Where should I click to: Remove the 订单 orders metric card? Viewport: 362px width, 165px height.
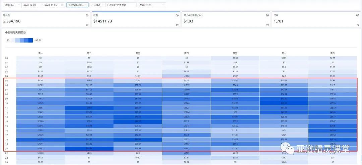point(358,15)
